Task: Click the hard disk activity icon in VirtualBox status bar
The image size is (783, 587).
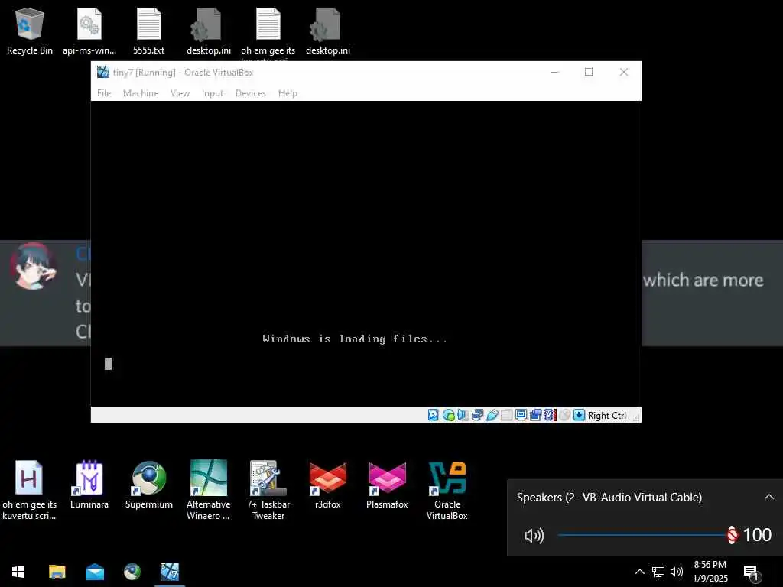Action: click(433, 415)
